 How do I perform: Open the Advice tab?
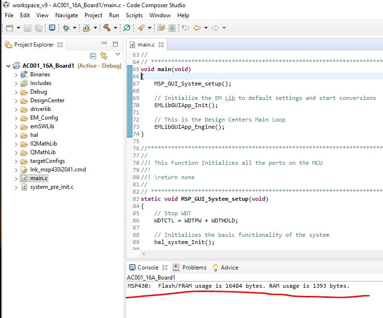[x=229, y=268]
